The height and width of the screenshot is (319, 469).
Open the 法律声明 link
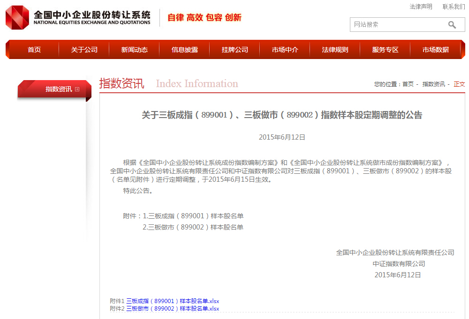[421, 7]
